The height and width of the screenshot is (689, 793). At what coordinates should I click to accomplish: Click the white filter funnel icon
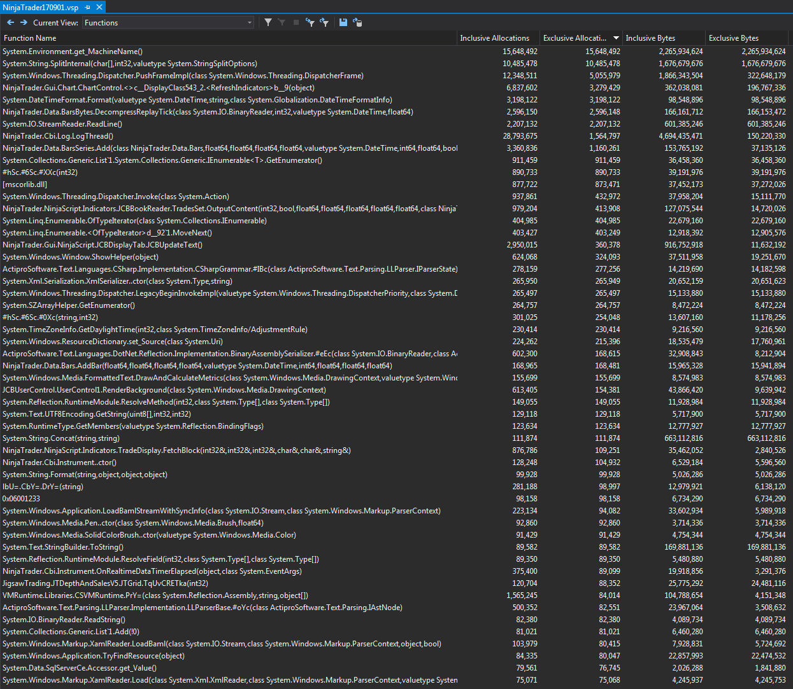(268, 22)
